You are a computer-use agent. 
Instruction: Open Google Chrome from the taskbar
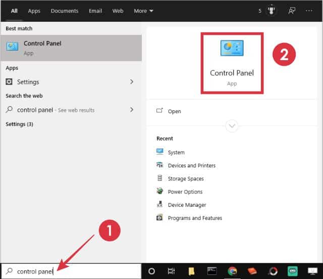point(232,271)
